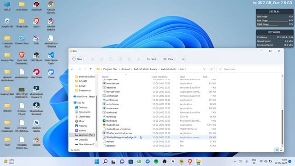The height and width of the screenshot is (166, 295).
Task: Open the Sort dropdown menu
Action: pos(153,59)
